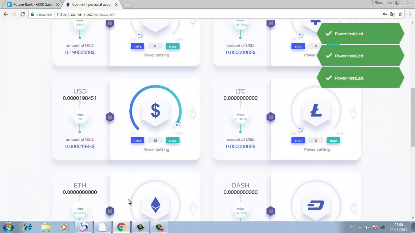Close the Future Bank tab
Screen dimensions: 415x233
pyautogui.click(x=58, y=5)
